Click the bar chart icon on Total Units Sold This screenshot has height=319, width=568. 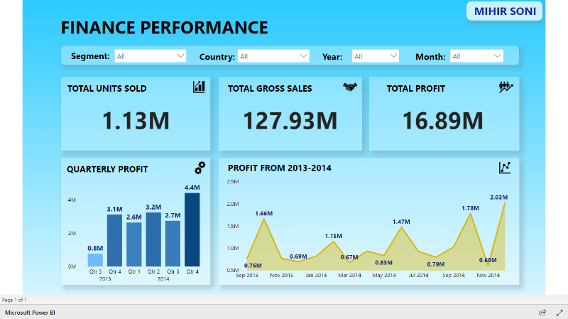coord(199,87)
